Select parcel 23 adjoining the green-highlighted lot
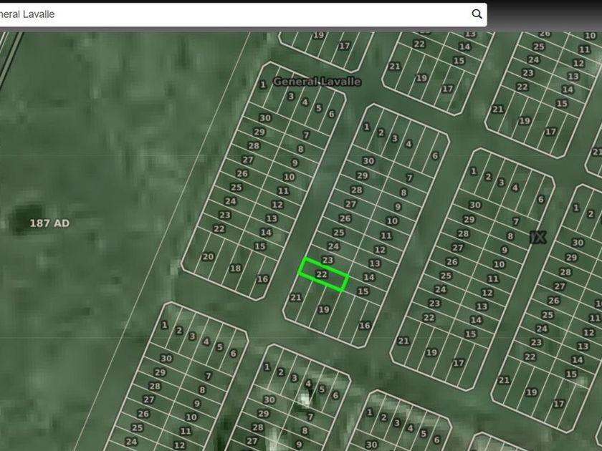 pyautogui.click(x=327, y=261)
